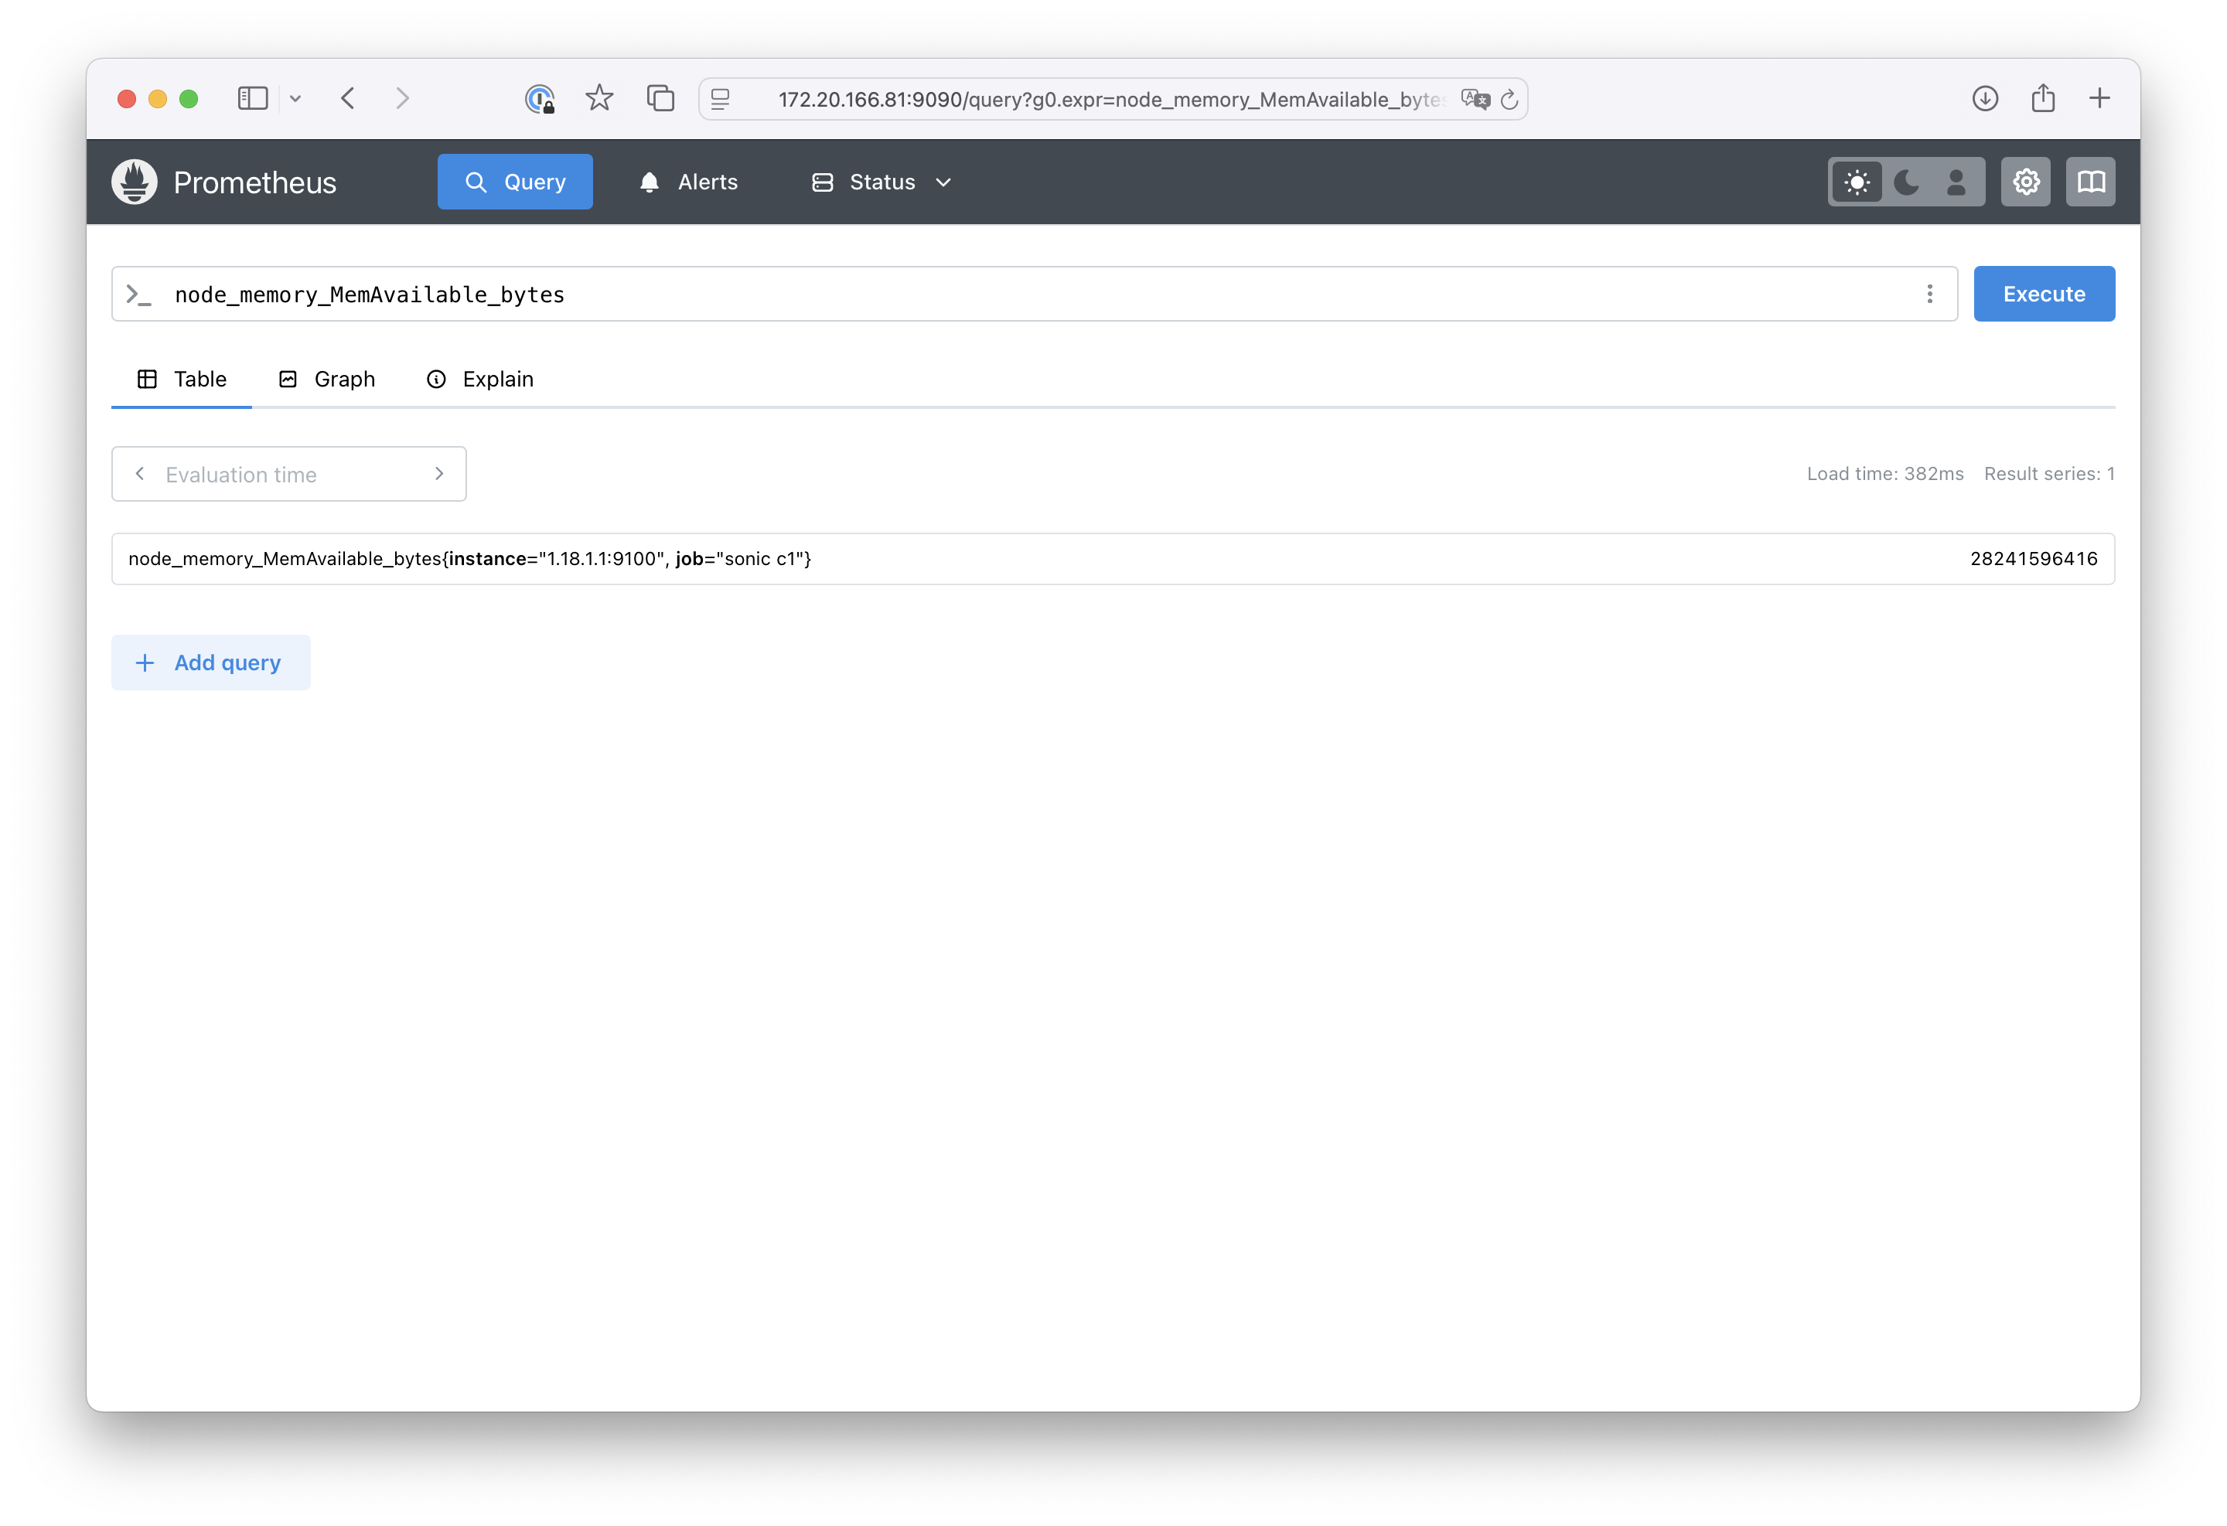This screenshot has height=1526, width=2227.
Task: Open Prometheus settings via gear icon
Action: tap(2025, 181)
